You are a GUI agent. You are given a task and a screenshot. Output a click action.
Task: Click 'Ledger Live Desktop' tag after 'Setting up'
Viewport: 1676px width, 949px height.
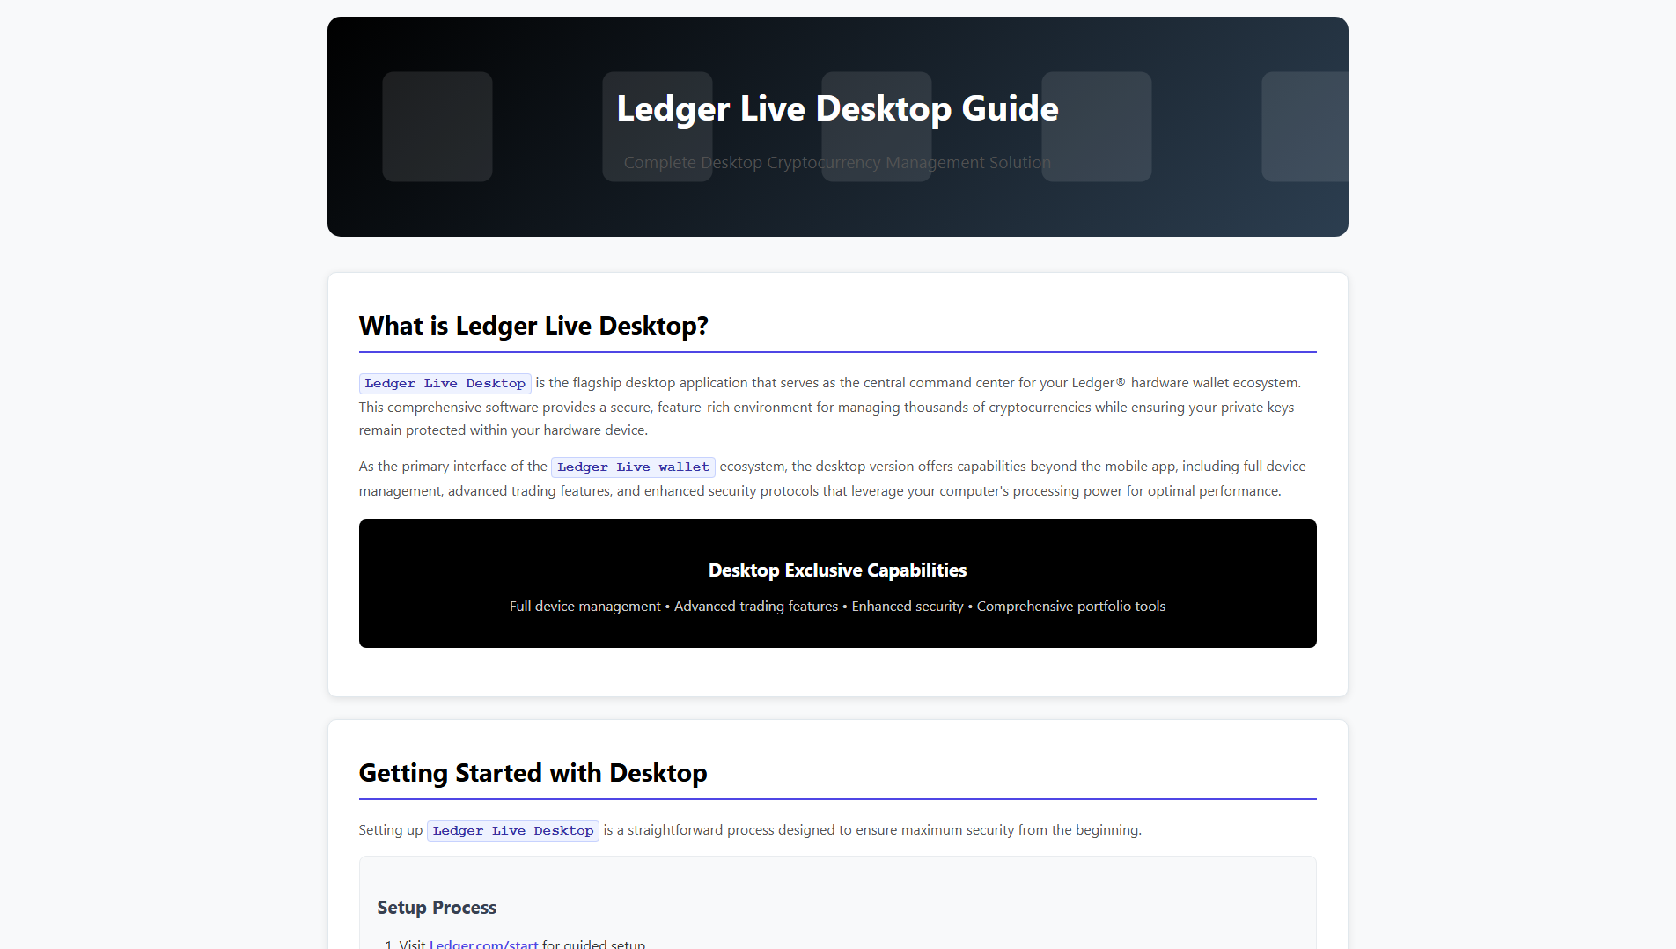513,830
